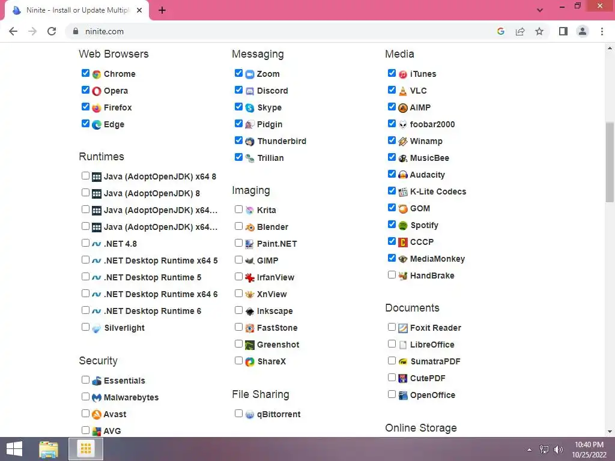Uncheck the Chrome checkbox
Viewport: 615px width, 461px height.
click(85, 73)
